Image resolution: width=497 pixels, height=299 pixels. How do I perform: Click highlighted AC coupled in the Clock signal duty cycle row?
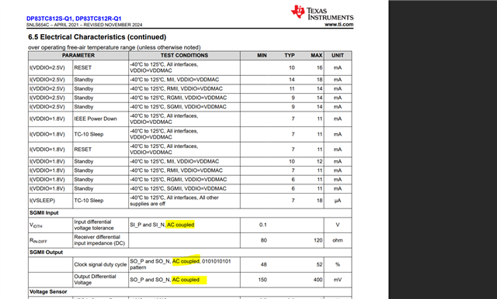tap(186, 261)
